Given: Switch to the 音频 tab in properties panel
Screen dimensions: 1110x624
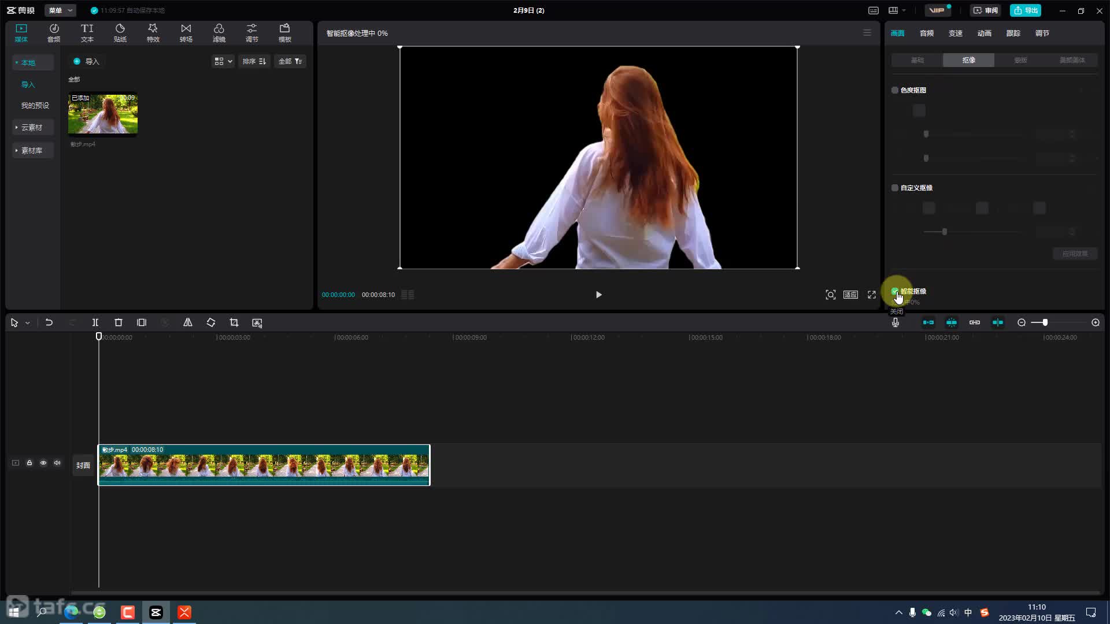Looking at the screenshot, I should click(x=927, y=33).
